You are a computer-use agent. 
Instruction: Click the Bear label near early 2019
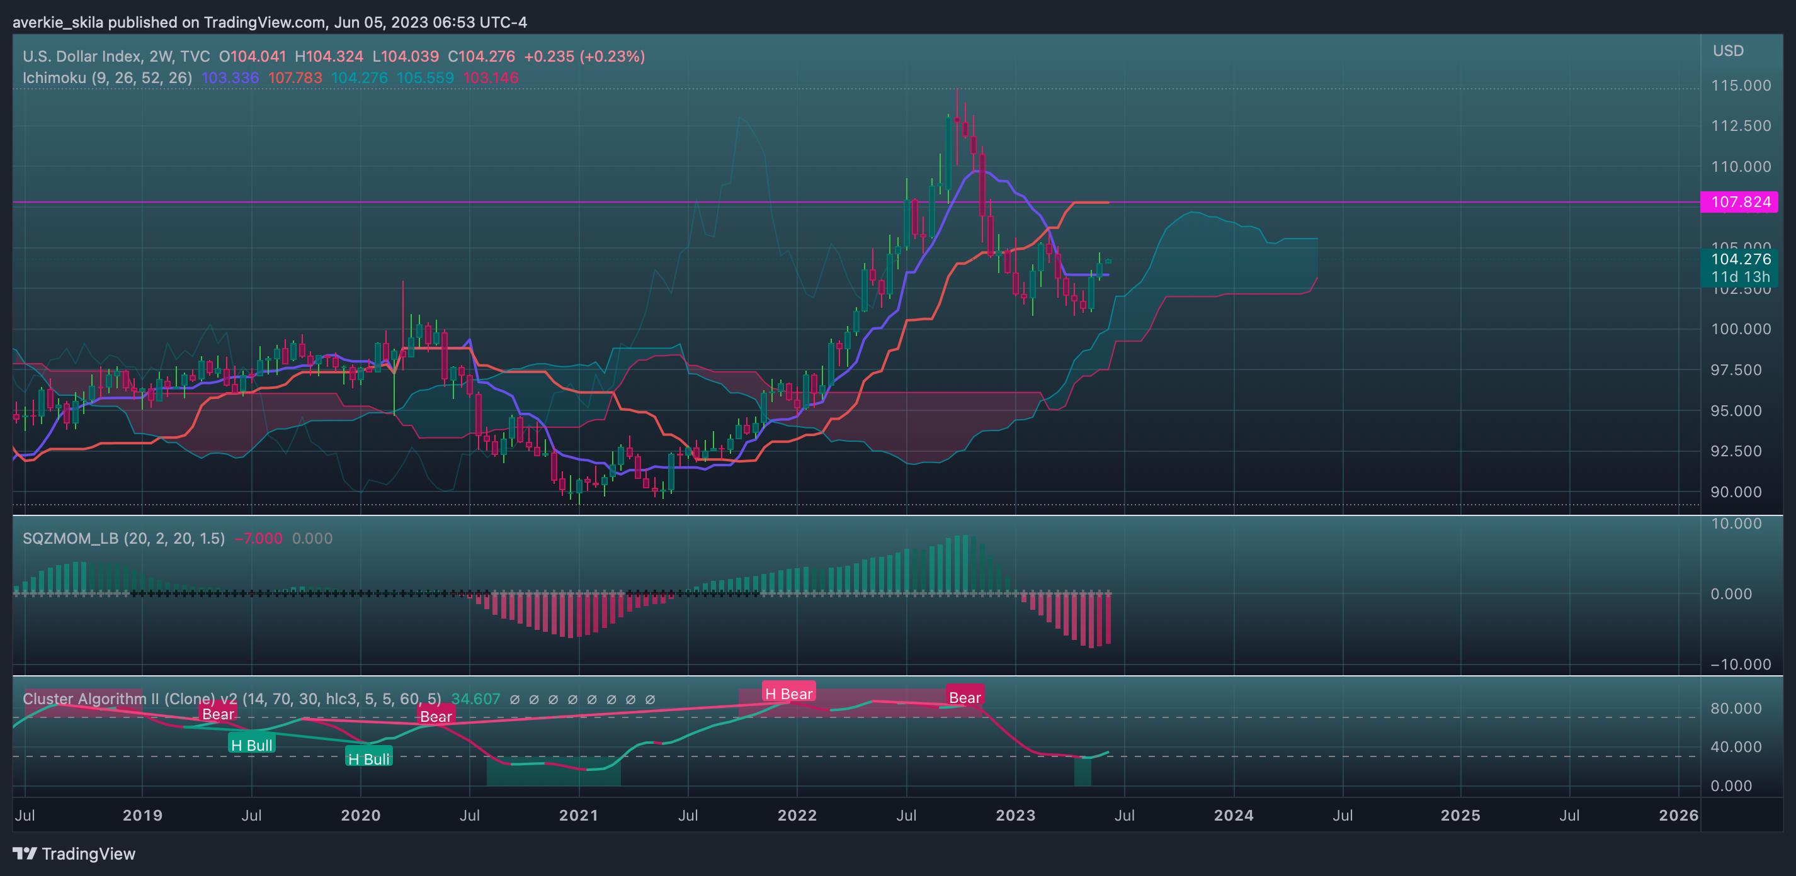tap(219, 714)
